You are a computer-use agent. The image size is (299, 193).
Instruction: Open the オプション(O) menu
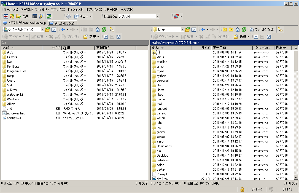click(94, 10)
